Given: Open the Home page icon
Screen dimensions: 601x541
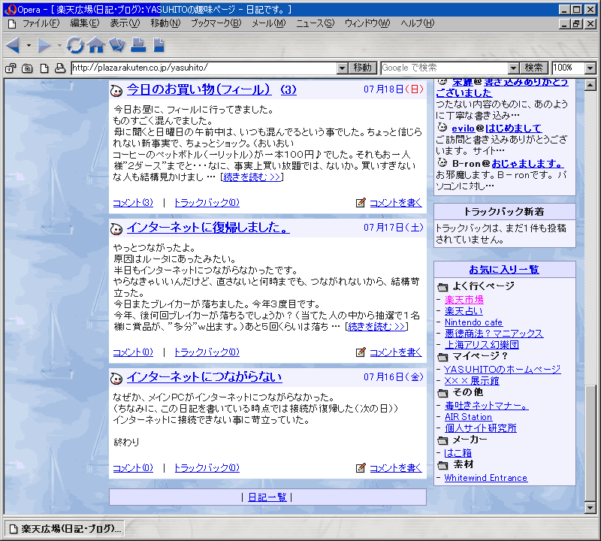Looking at the screenshot, I should [96, 45].
